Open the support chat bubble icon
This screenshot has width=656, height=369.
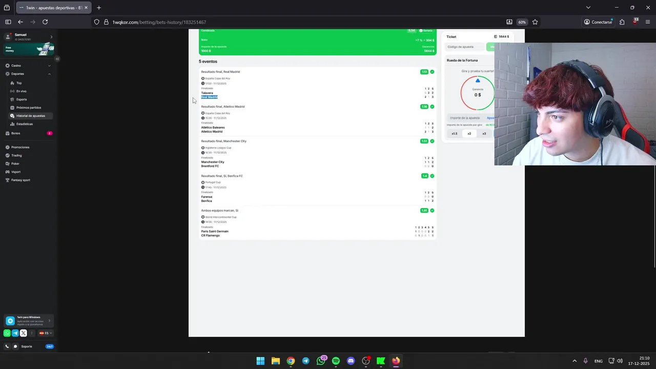15,346
